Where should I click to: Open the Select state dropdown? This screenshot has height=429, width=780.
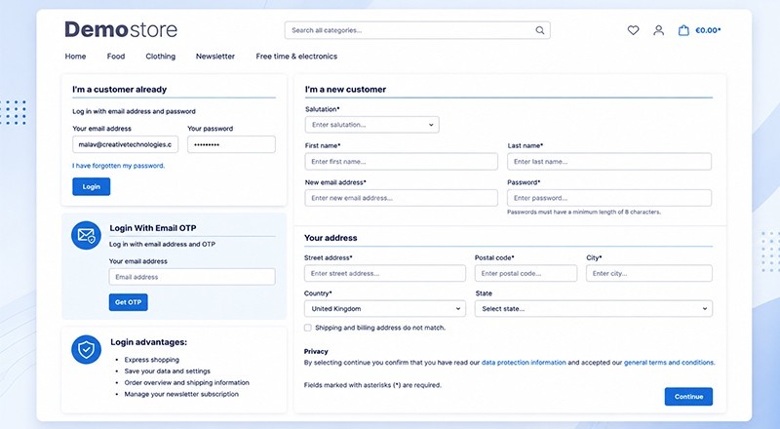coord(594,308)
